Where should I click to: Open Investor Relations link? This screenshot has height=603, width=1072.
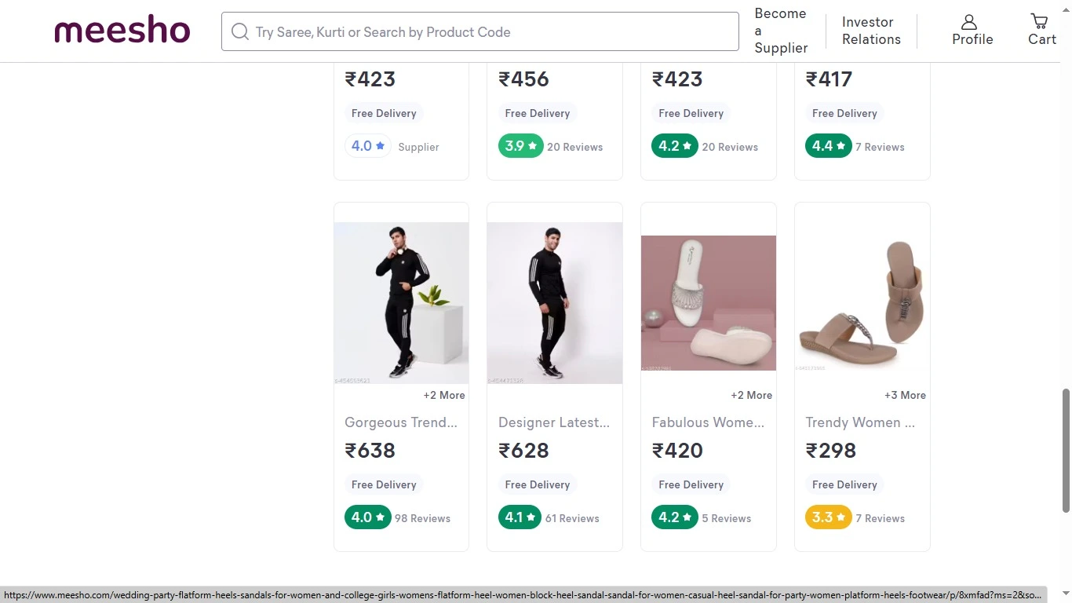pos(870,31)
